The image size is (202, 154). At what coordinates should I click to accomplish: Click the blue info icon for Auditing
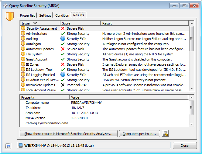63,38
